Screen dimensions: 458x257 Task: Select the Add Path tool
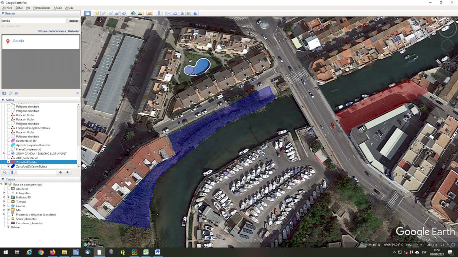tap(110, 13)
